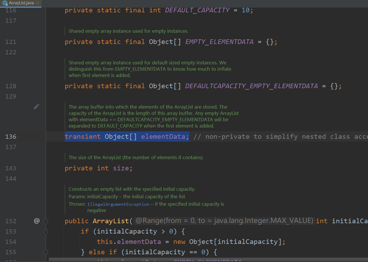Click doc line 'Constructs an empty list with the specified'
Screen dimensions: 368x262
pyautogui.click(x=132, y=189)
